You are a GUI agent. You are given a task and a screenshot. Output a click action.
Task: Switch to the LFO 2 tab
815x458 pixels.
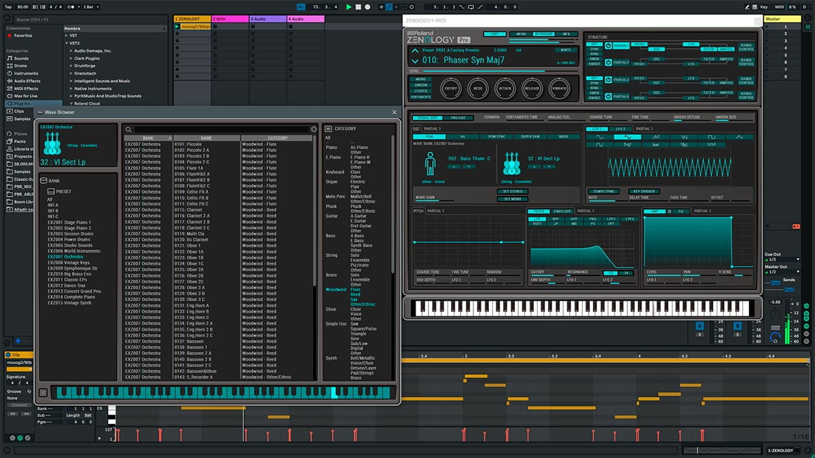pos(619,128)
